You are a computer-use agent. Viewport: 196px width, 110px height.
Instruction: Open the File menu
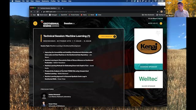[23, 1]
